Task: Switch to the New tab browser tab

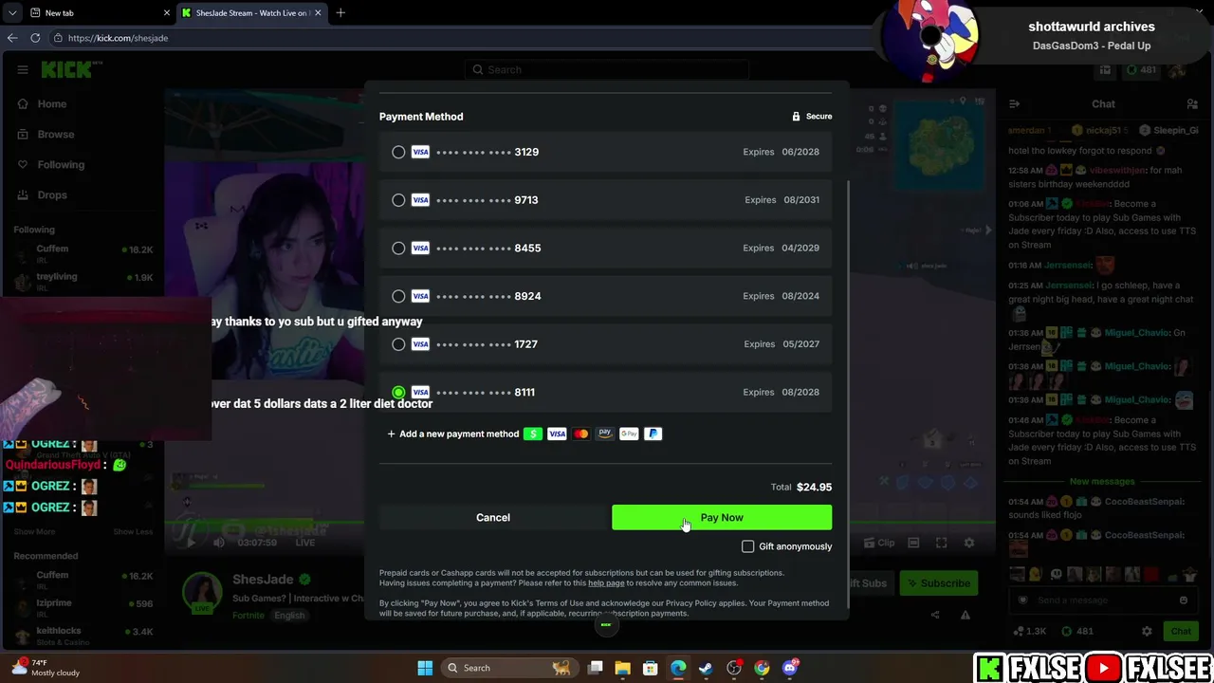Action: coord(100,13)
